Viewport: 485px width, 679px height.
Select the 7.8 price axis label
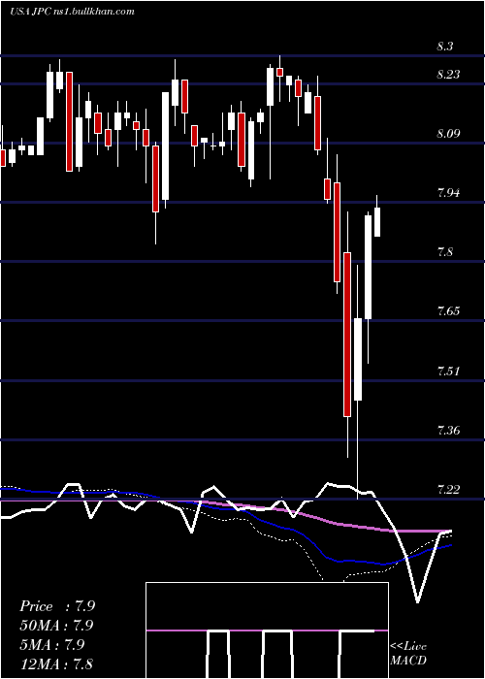pos(444,251)
